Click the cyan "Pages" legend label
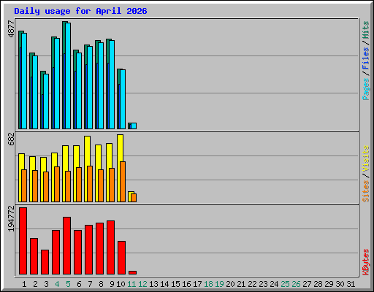The image size is (374, 292). point(365,89)
